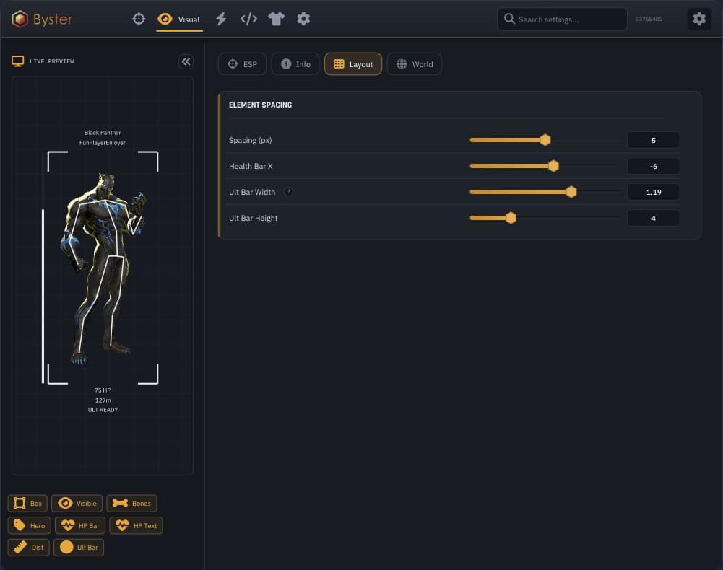Toggle the Bones preview option
The height and width of the screenshot is (570, 723).
click(x=132, y=503)
